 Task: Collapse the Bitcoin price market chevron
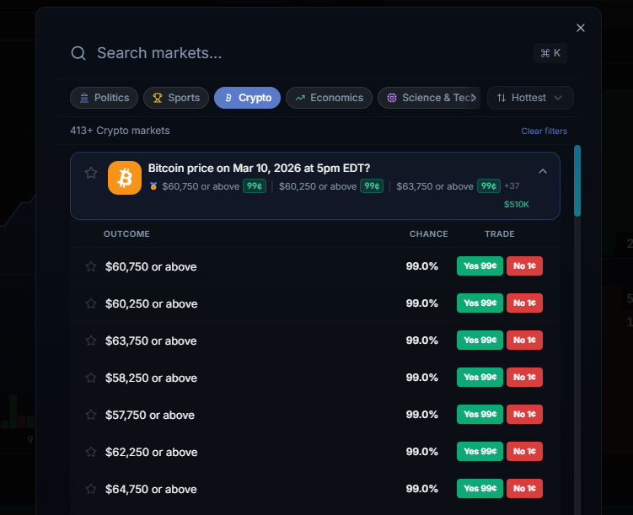coord(543,171)
